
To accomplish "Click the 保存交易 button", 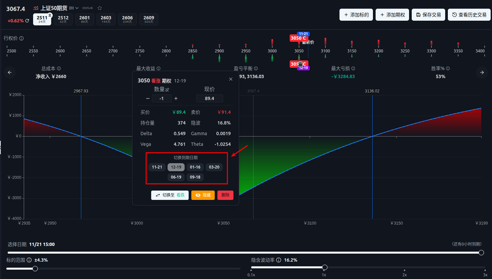I will point(428,15).
